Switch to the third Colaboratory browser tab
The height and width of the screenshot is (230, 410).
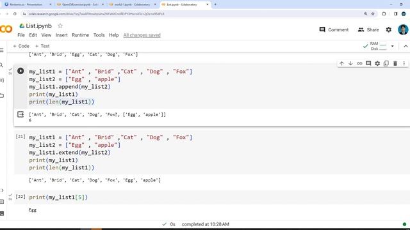(x=132, y=4)
